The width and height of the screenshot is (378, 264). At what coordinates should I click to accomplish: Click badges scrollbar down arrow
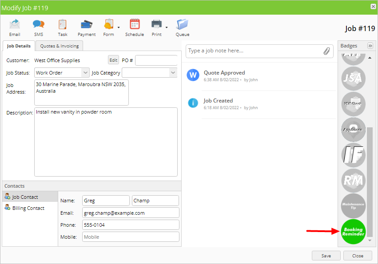[x=370, y=240]
